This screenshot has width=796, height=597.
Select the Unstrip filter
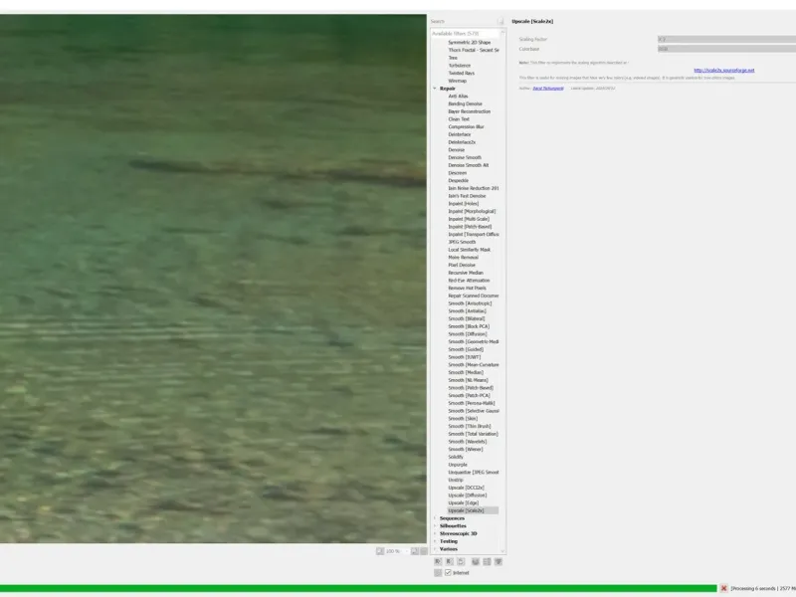point(456,480)
